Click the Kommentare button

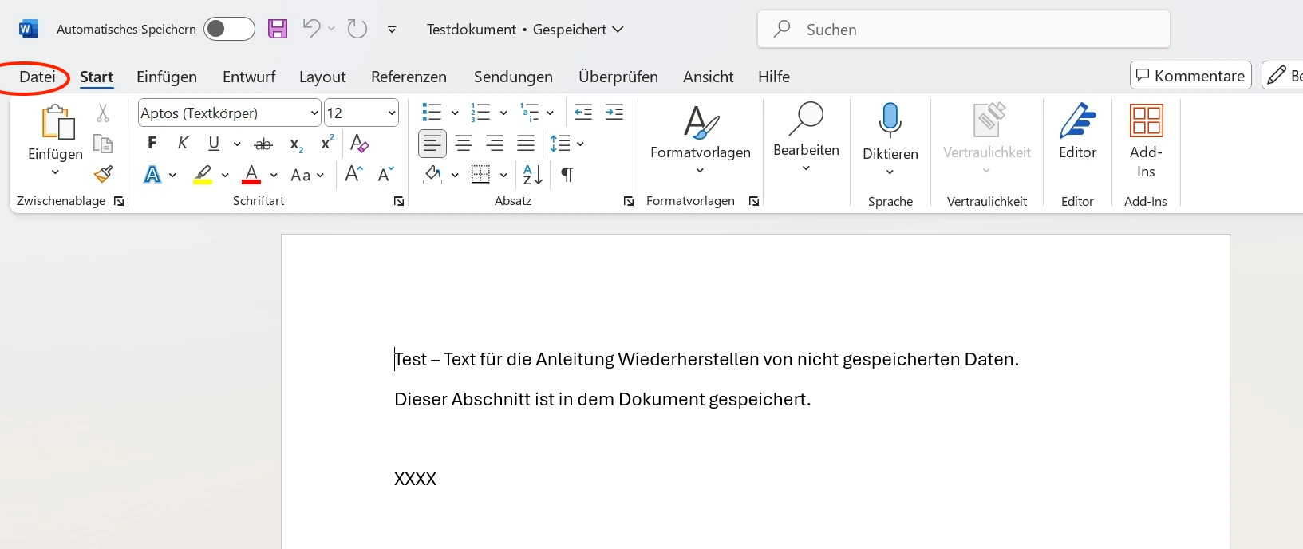click(x=1190, y=76)
